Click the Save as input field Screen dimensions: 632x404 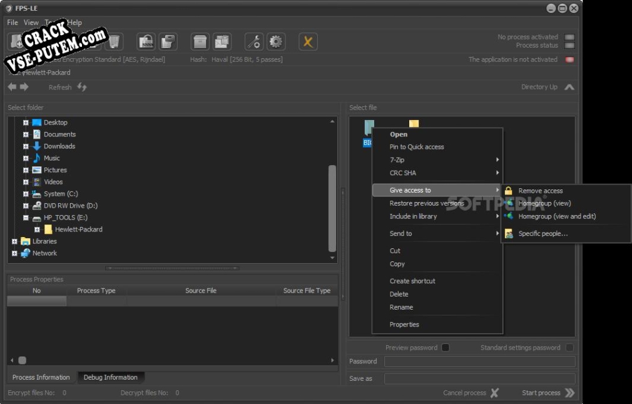coord(480,378)
